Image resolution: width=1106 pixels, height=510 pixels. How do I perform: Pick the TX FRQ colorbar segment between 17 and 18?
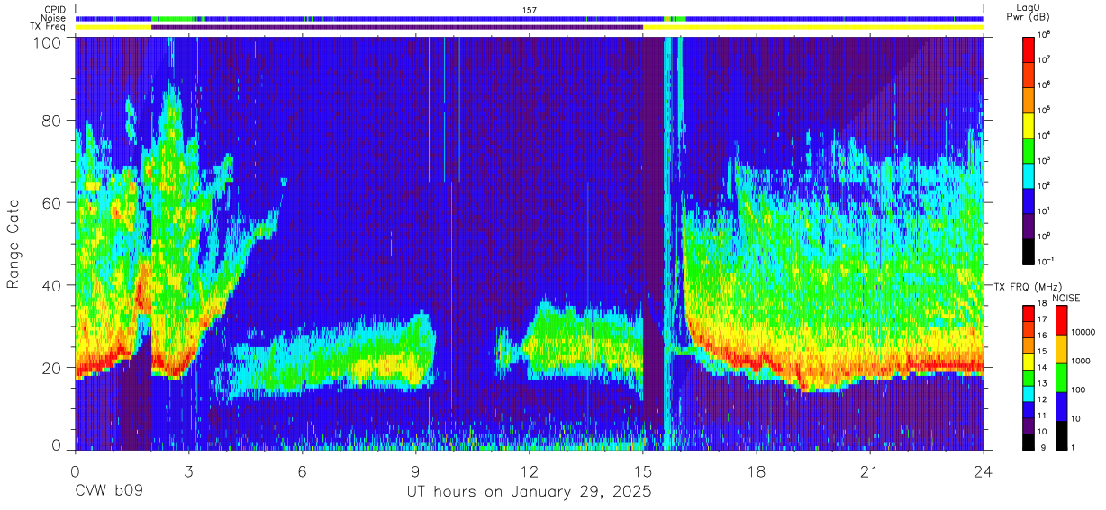click(x=1029, y=313)
